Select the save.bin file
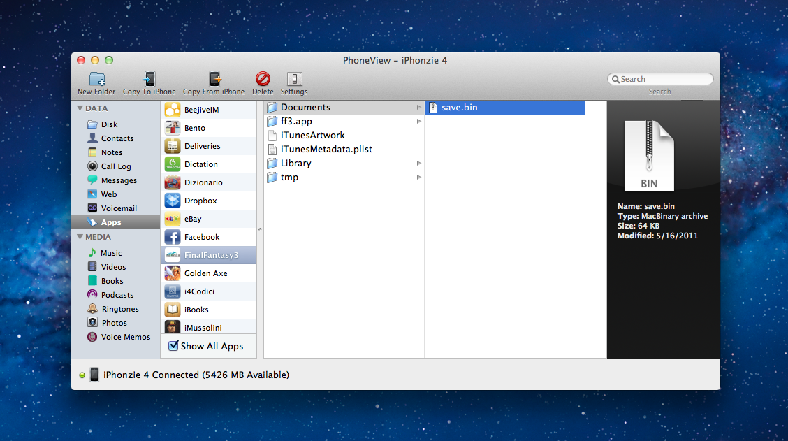 [x=504, y=107]
